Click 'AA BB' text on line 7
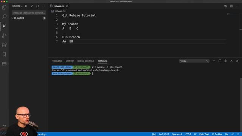This screenshot has width=242, height=136. 68,41
